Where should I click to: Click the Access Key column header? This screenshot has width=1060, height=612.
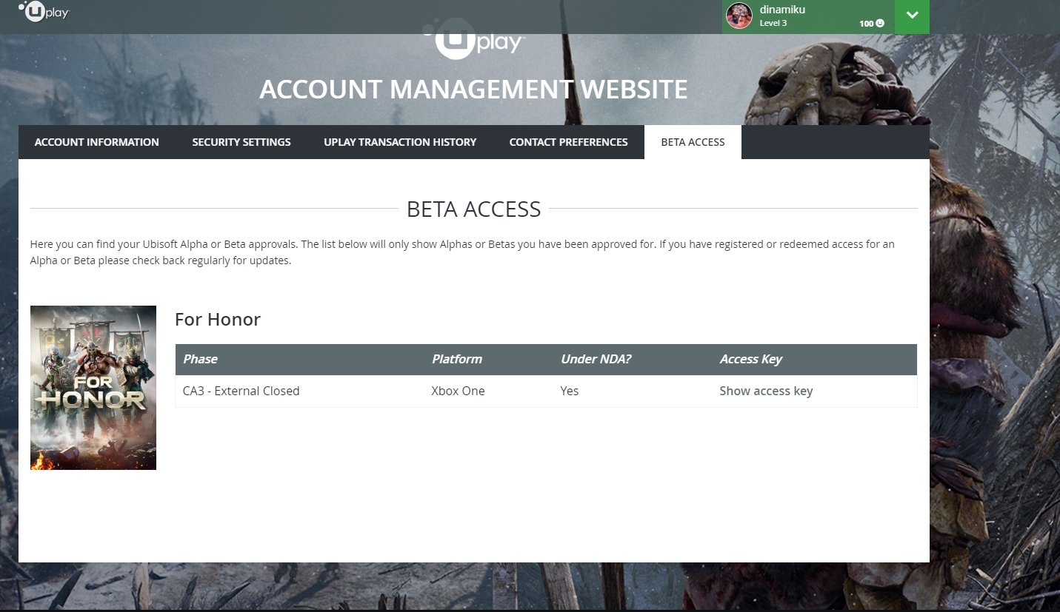tap(751, 359)
